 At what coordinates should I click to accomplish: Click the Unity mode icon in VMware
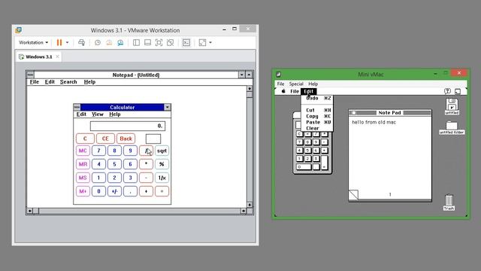[171, 42]
